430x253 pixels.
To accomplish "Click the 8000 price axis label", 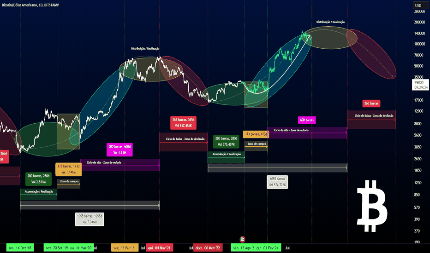I will tap(418, 124).
